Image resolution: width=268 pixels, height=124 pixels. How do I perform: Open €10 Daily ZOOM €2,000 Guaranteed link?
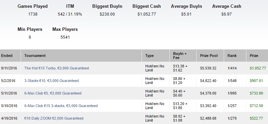coord(54,118)
